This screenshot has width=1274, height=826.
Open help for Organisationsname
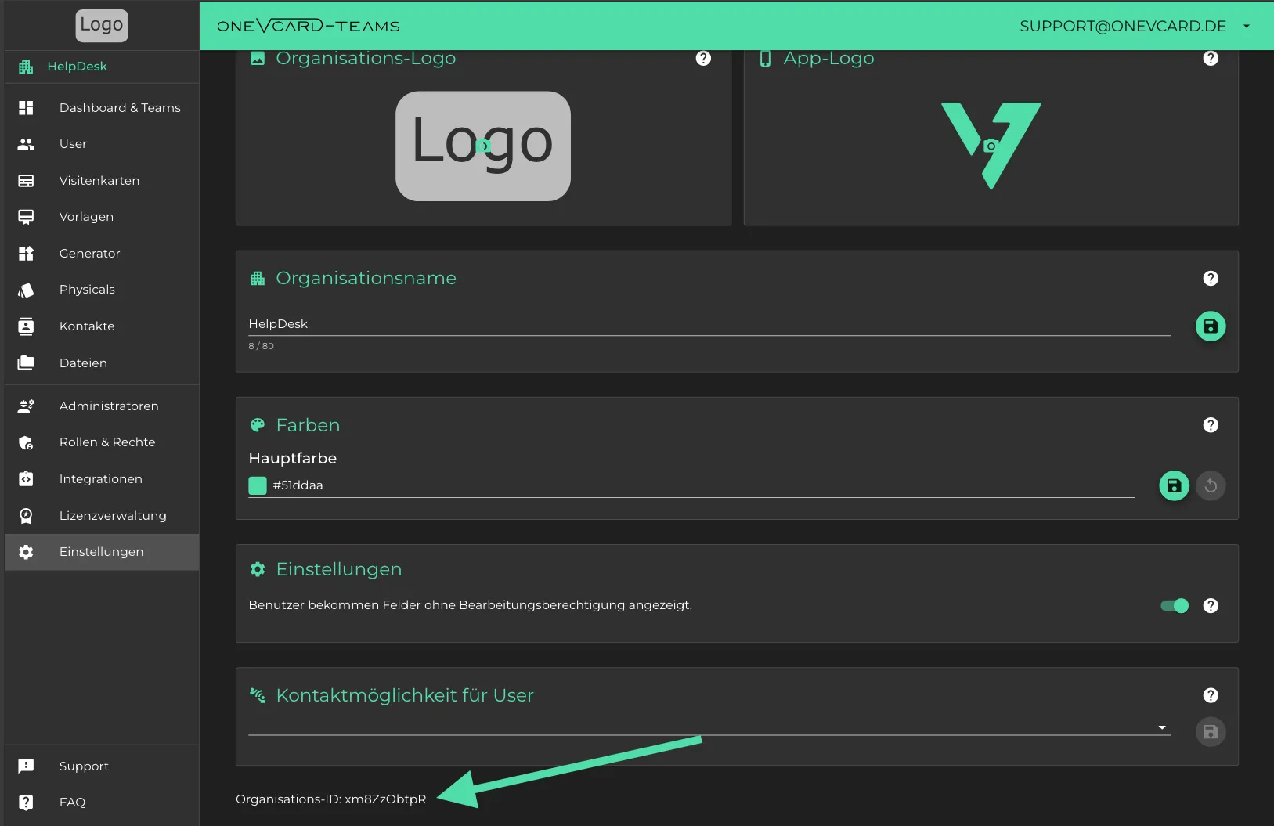coord(1211,279)
